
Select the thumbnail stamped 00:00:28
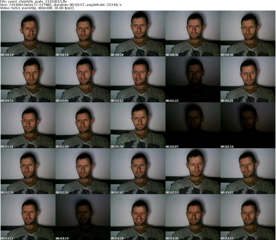pyautogui.click(x=138, y=33)
